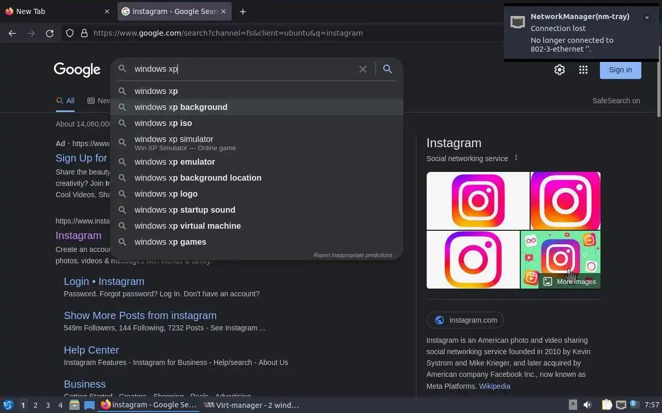Open the Wikipedia link in knowledge panel
Image resolution: width=662 pixels, height=413 pixels.
(494, 386)
